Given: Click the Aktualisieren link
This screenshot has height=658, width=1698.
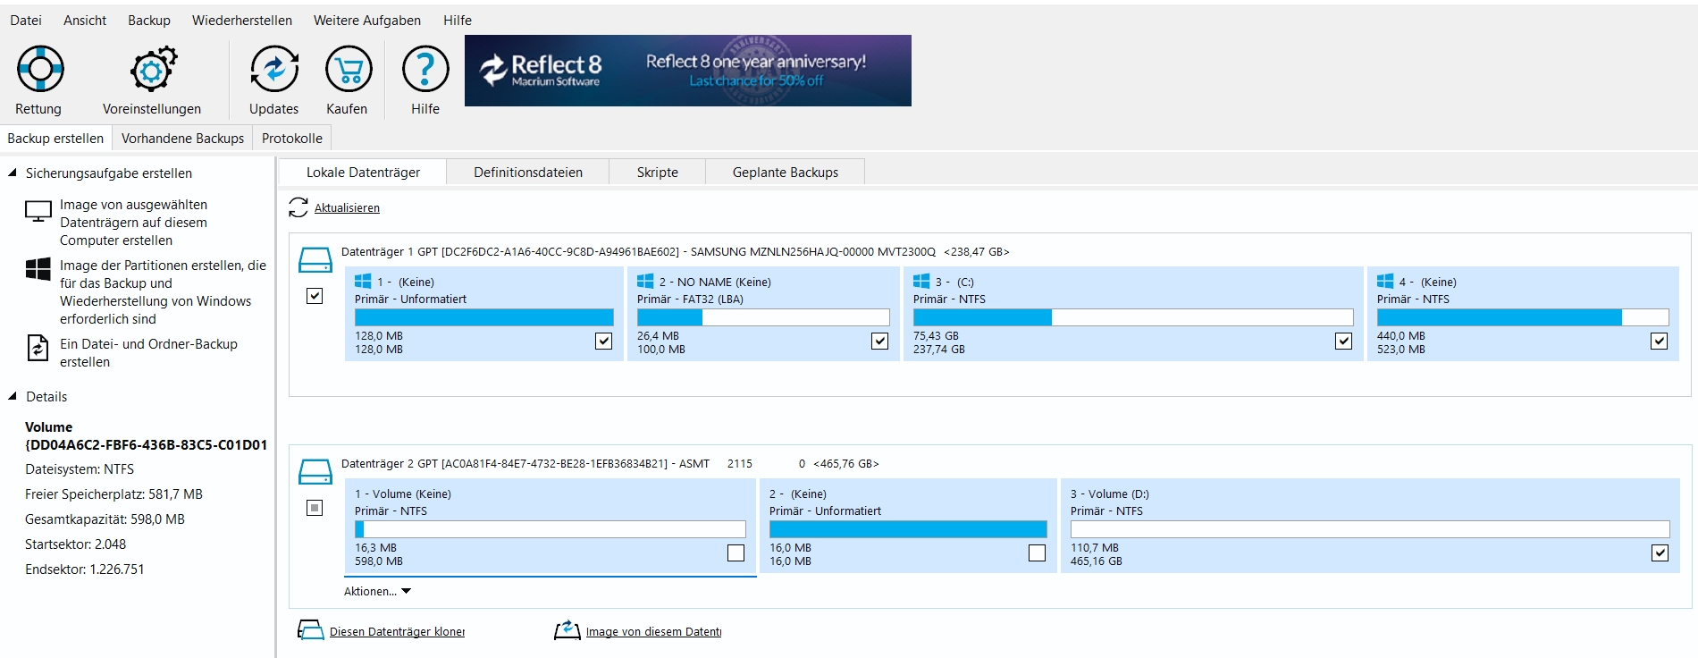Looking at the screenshot, I should [347, 207].
